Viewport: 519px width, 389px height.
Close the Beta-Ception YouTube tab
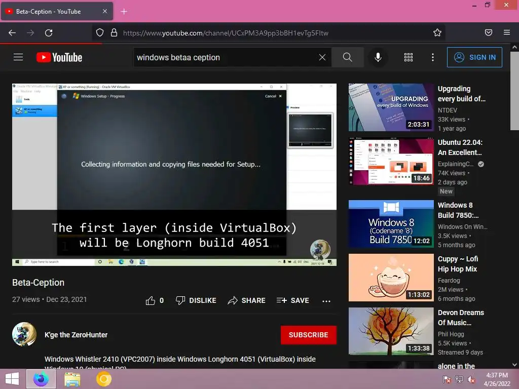105,11
